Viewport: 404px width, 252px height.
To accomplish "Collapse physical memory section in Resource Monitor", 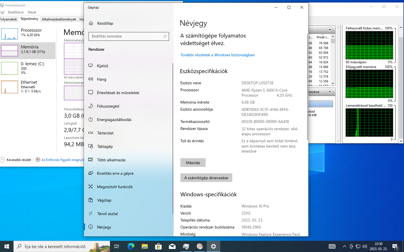I will [330, 92].
